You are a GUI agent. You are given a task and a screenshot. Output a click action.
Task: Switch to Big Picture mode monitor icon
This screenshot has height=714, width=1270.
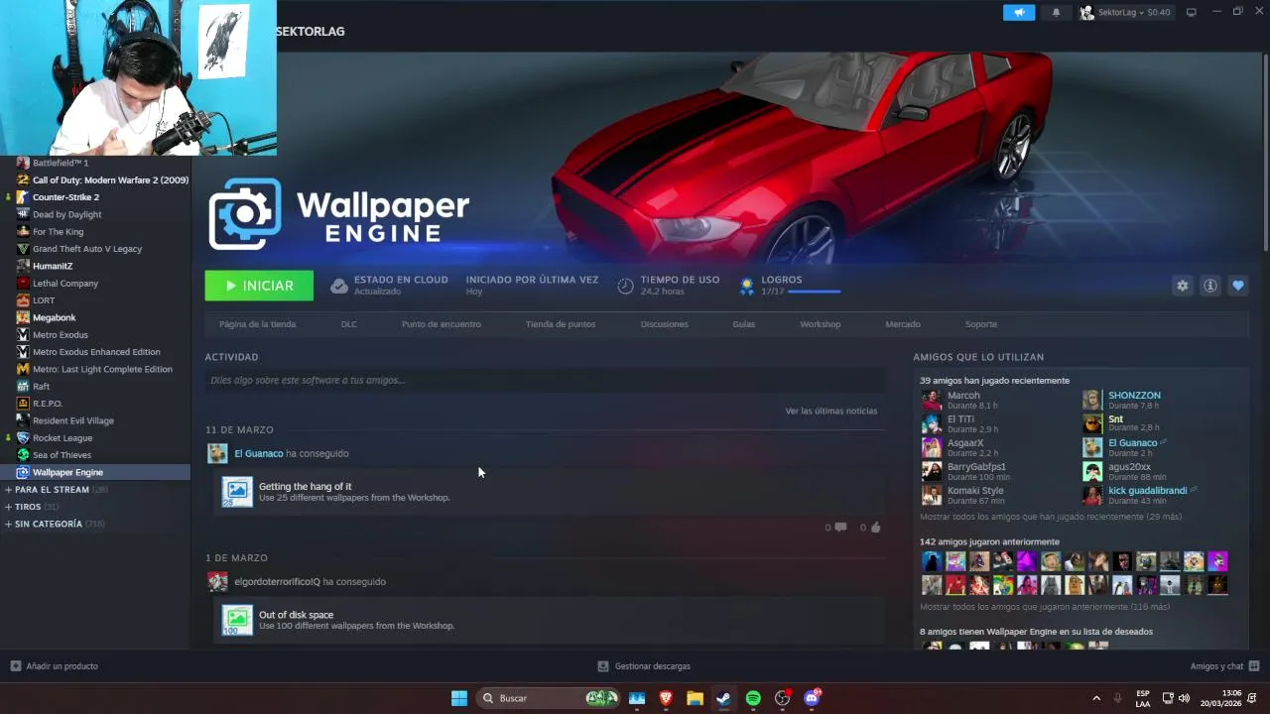pos(1192,13)
